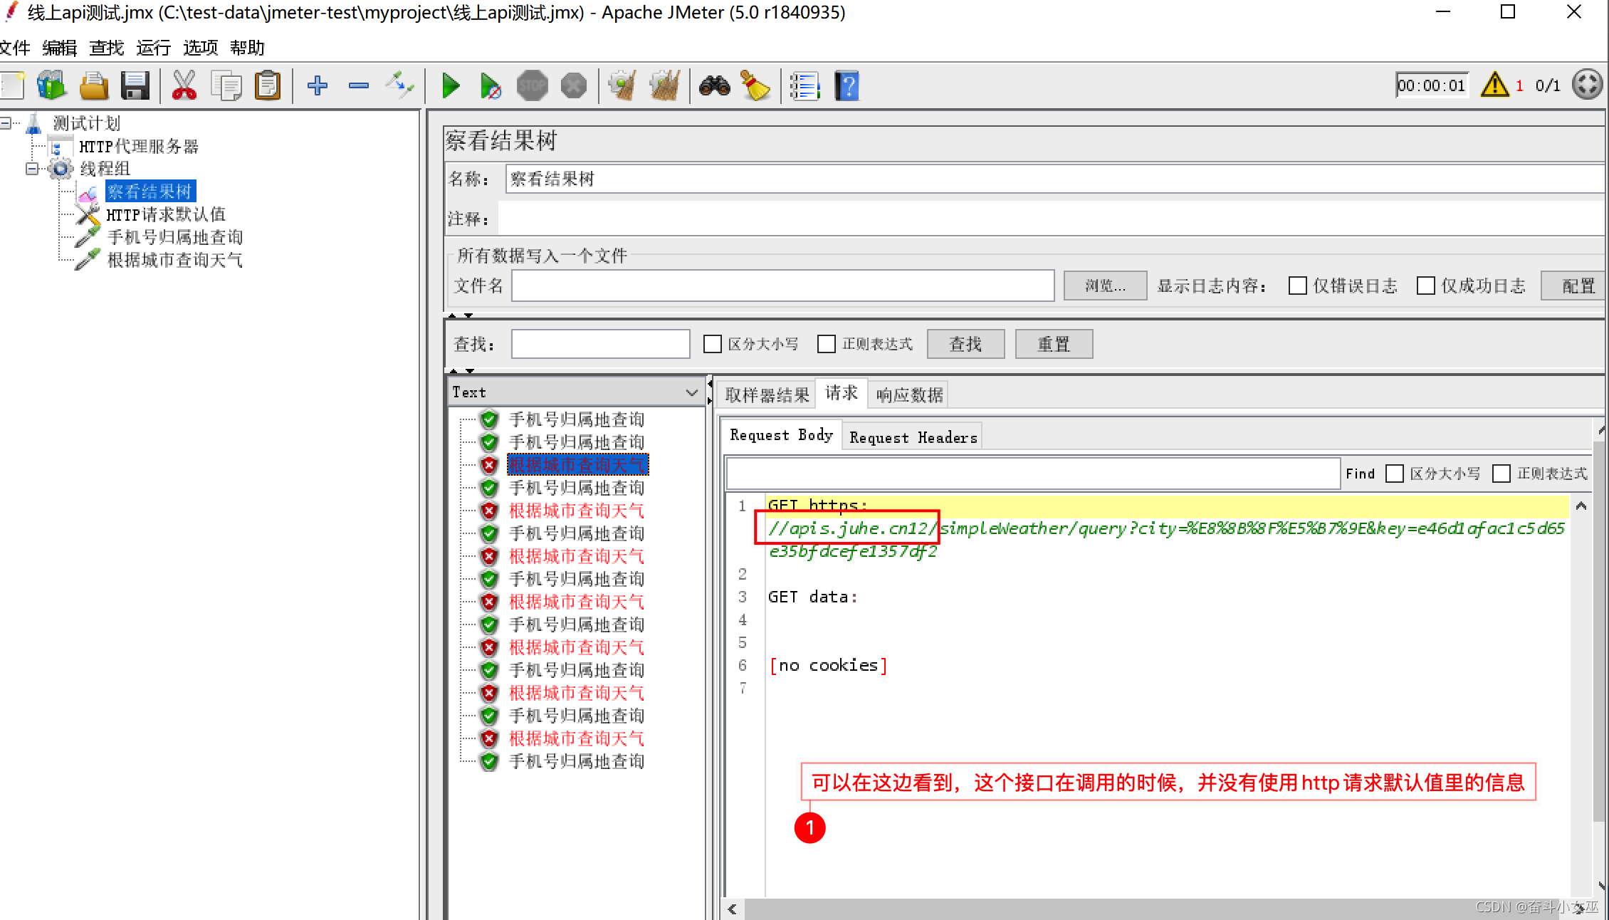Screen dimensions: 1609x920
Task: Toggle 区分大小写 checkbox beside Find
Action: coord(1395,474)
